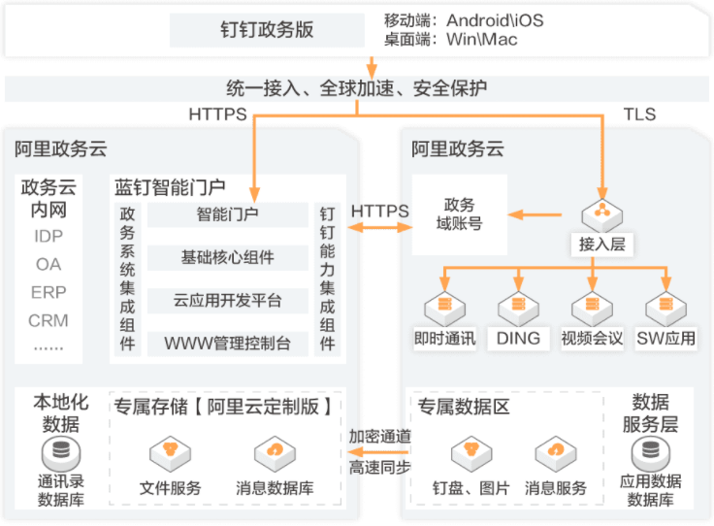Click the HTTPS label between the clouds
The width and height of the screenshot is (714, 526).
pyautogui.click(x=379, y=212)
